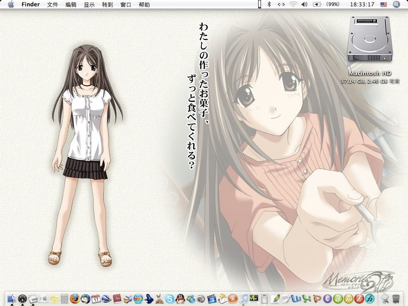Screen dimensions: 408x306
Task: Open the Finder application menu
Action: [x=31, y=4]
